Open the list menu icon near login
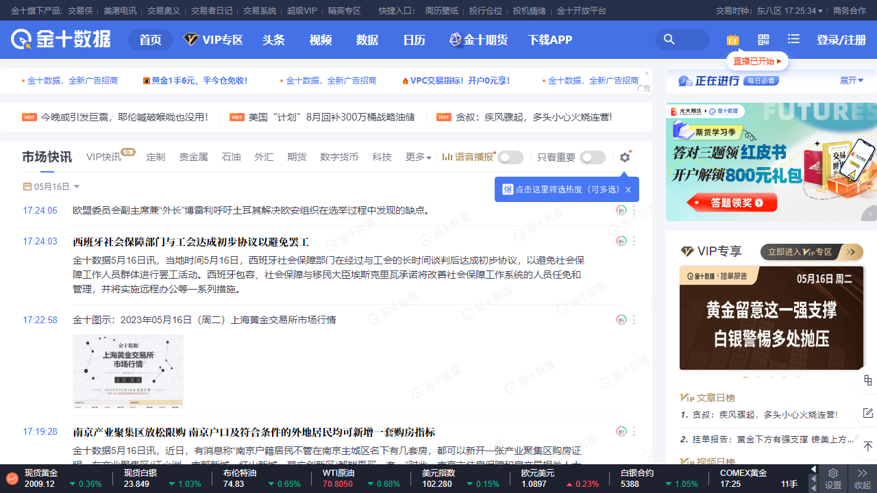 (x=793, y=40)
